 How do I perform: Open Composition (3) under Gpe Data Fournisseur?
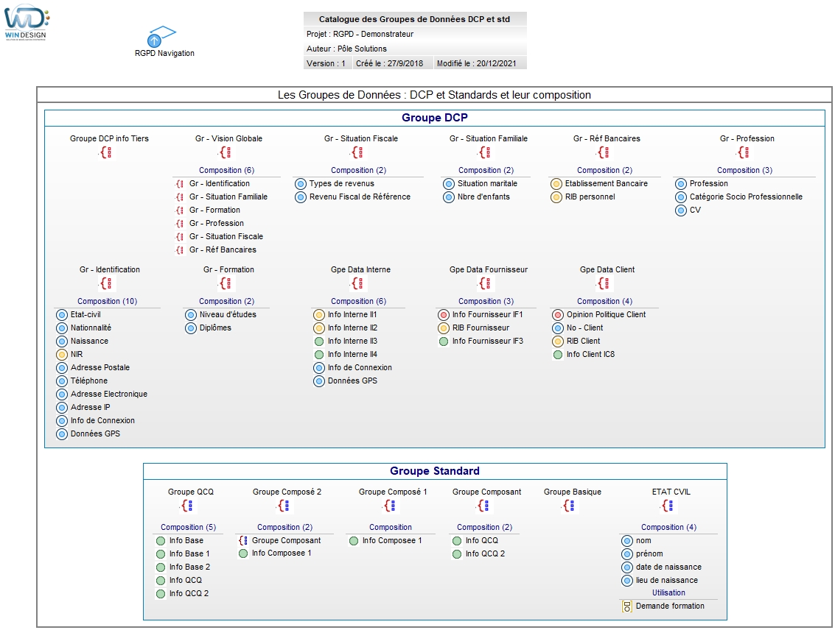point(486,301)
